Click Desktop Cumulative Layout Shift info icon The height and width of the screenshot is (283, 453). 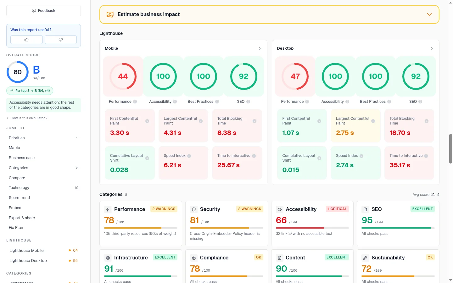(x=319, y=158)
